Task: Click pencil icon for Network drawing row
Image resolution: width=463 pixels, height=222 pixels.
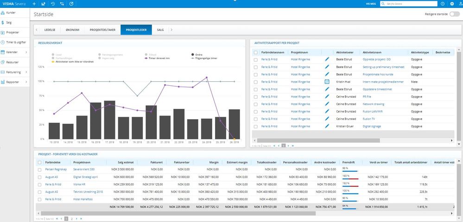Action: (x=327, y=104)
